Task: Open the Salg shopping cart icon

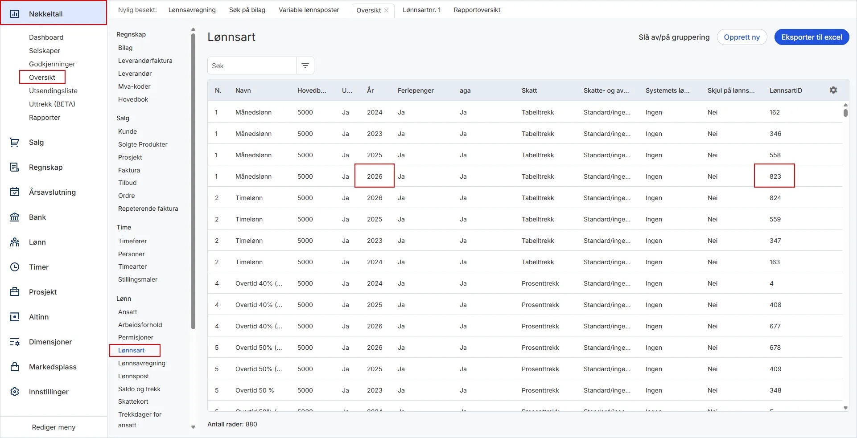Action: pyautogui.click(x=15, y=143)
